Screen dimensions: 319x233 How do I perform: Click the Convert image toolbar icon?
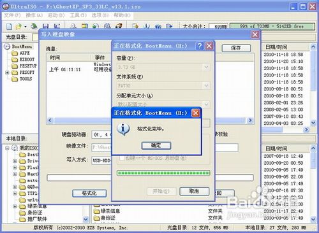(96, 26)
